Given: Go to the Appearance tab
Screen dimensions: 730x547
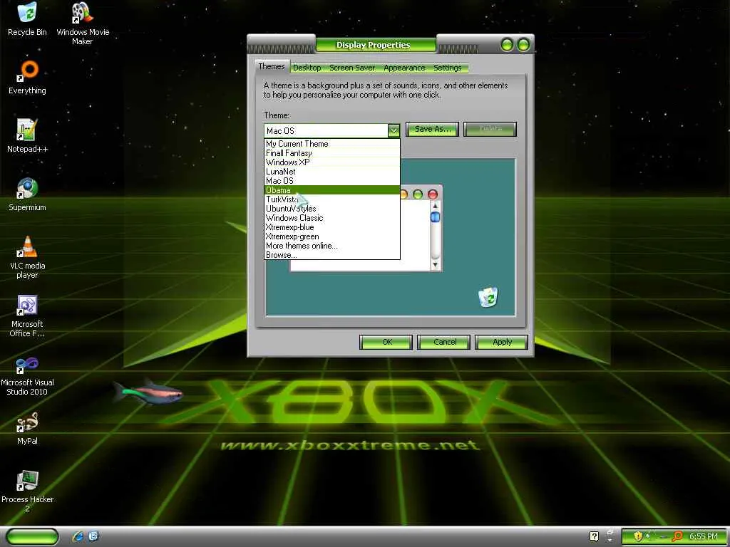Looking at the screenshot, I should [x=404, y=68].
